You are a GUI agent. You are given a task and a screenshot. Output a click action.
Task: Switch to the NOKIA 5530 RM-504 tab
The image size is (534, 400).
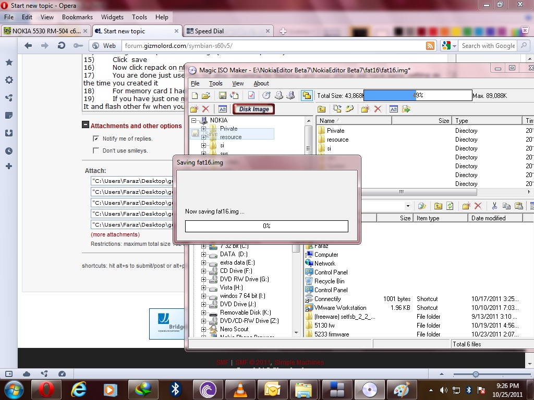click(46, 31)
